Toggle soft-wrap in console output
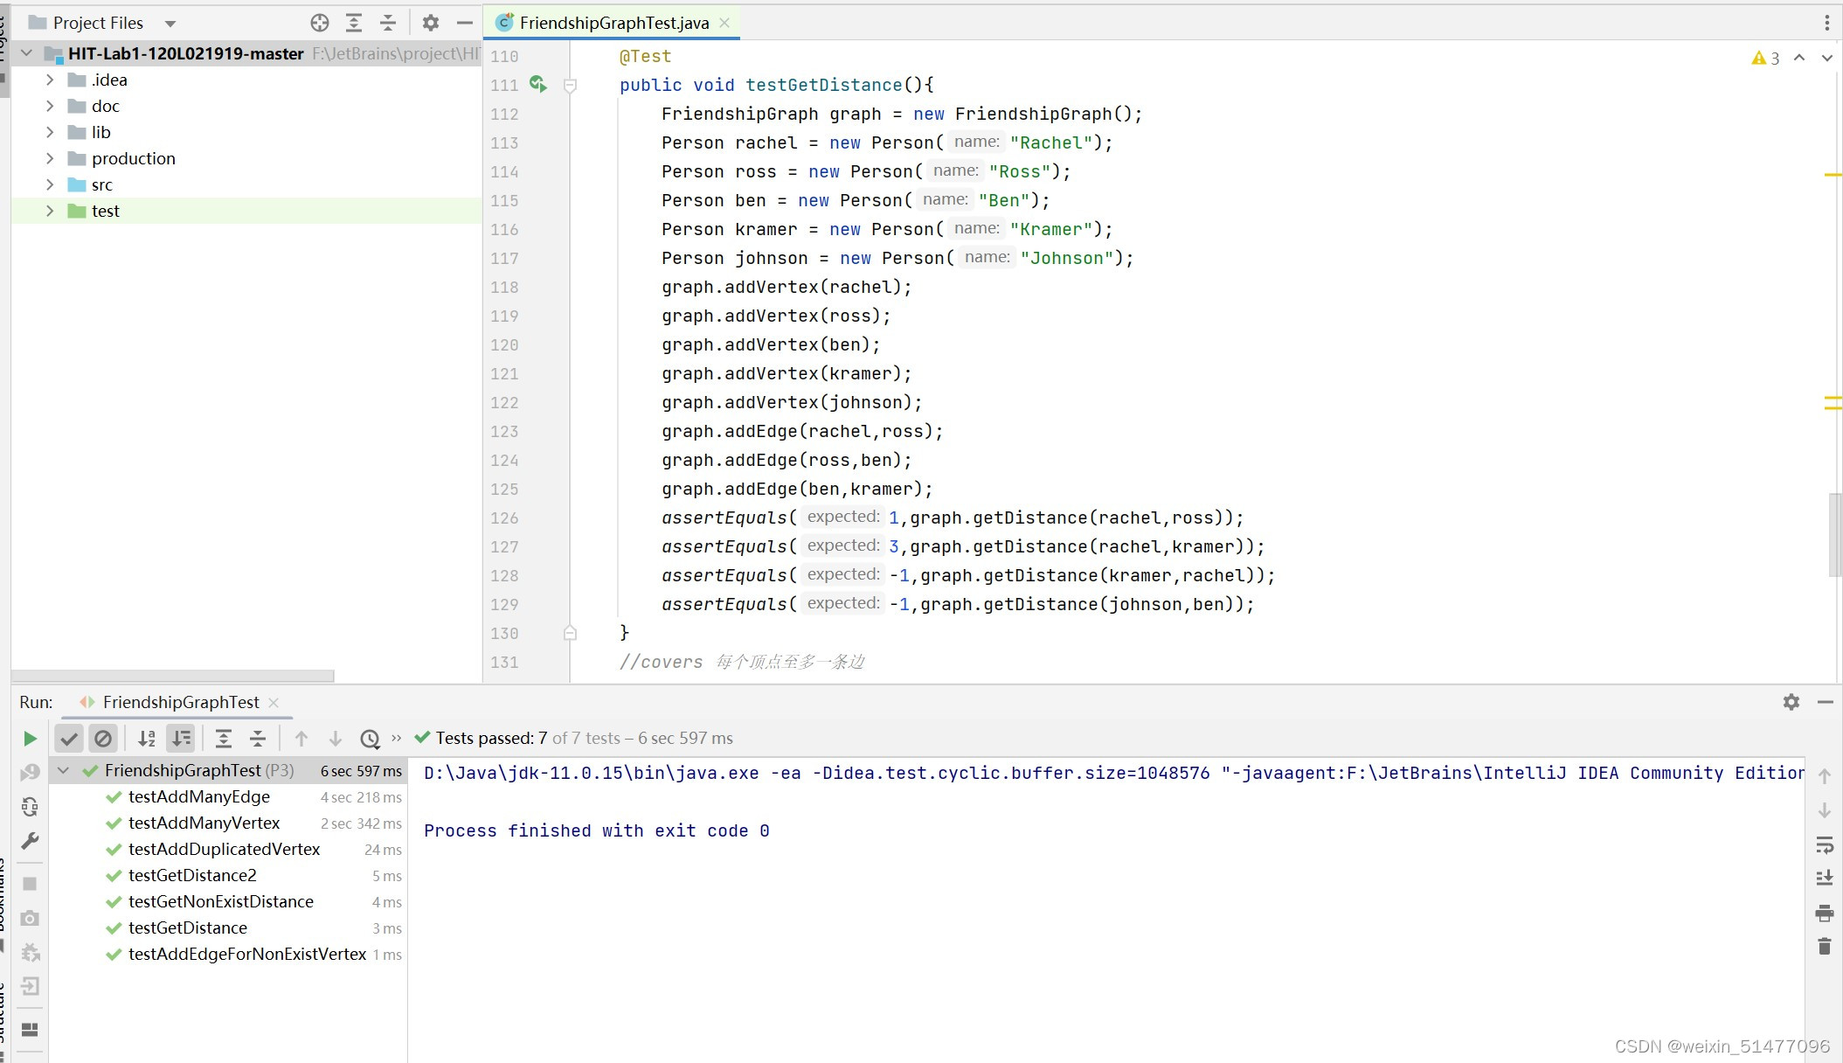The height and width of the screenshot is (1063, 1843). tap(1825, 845)
